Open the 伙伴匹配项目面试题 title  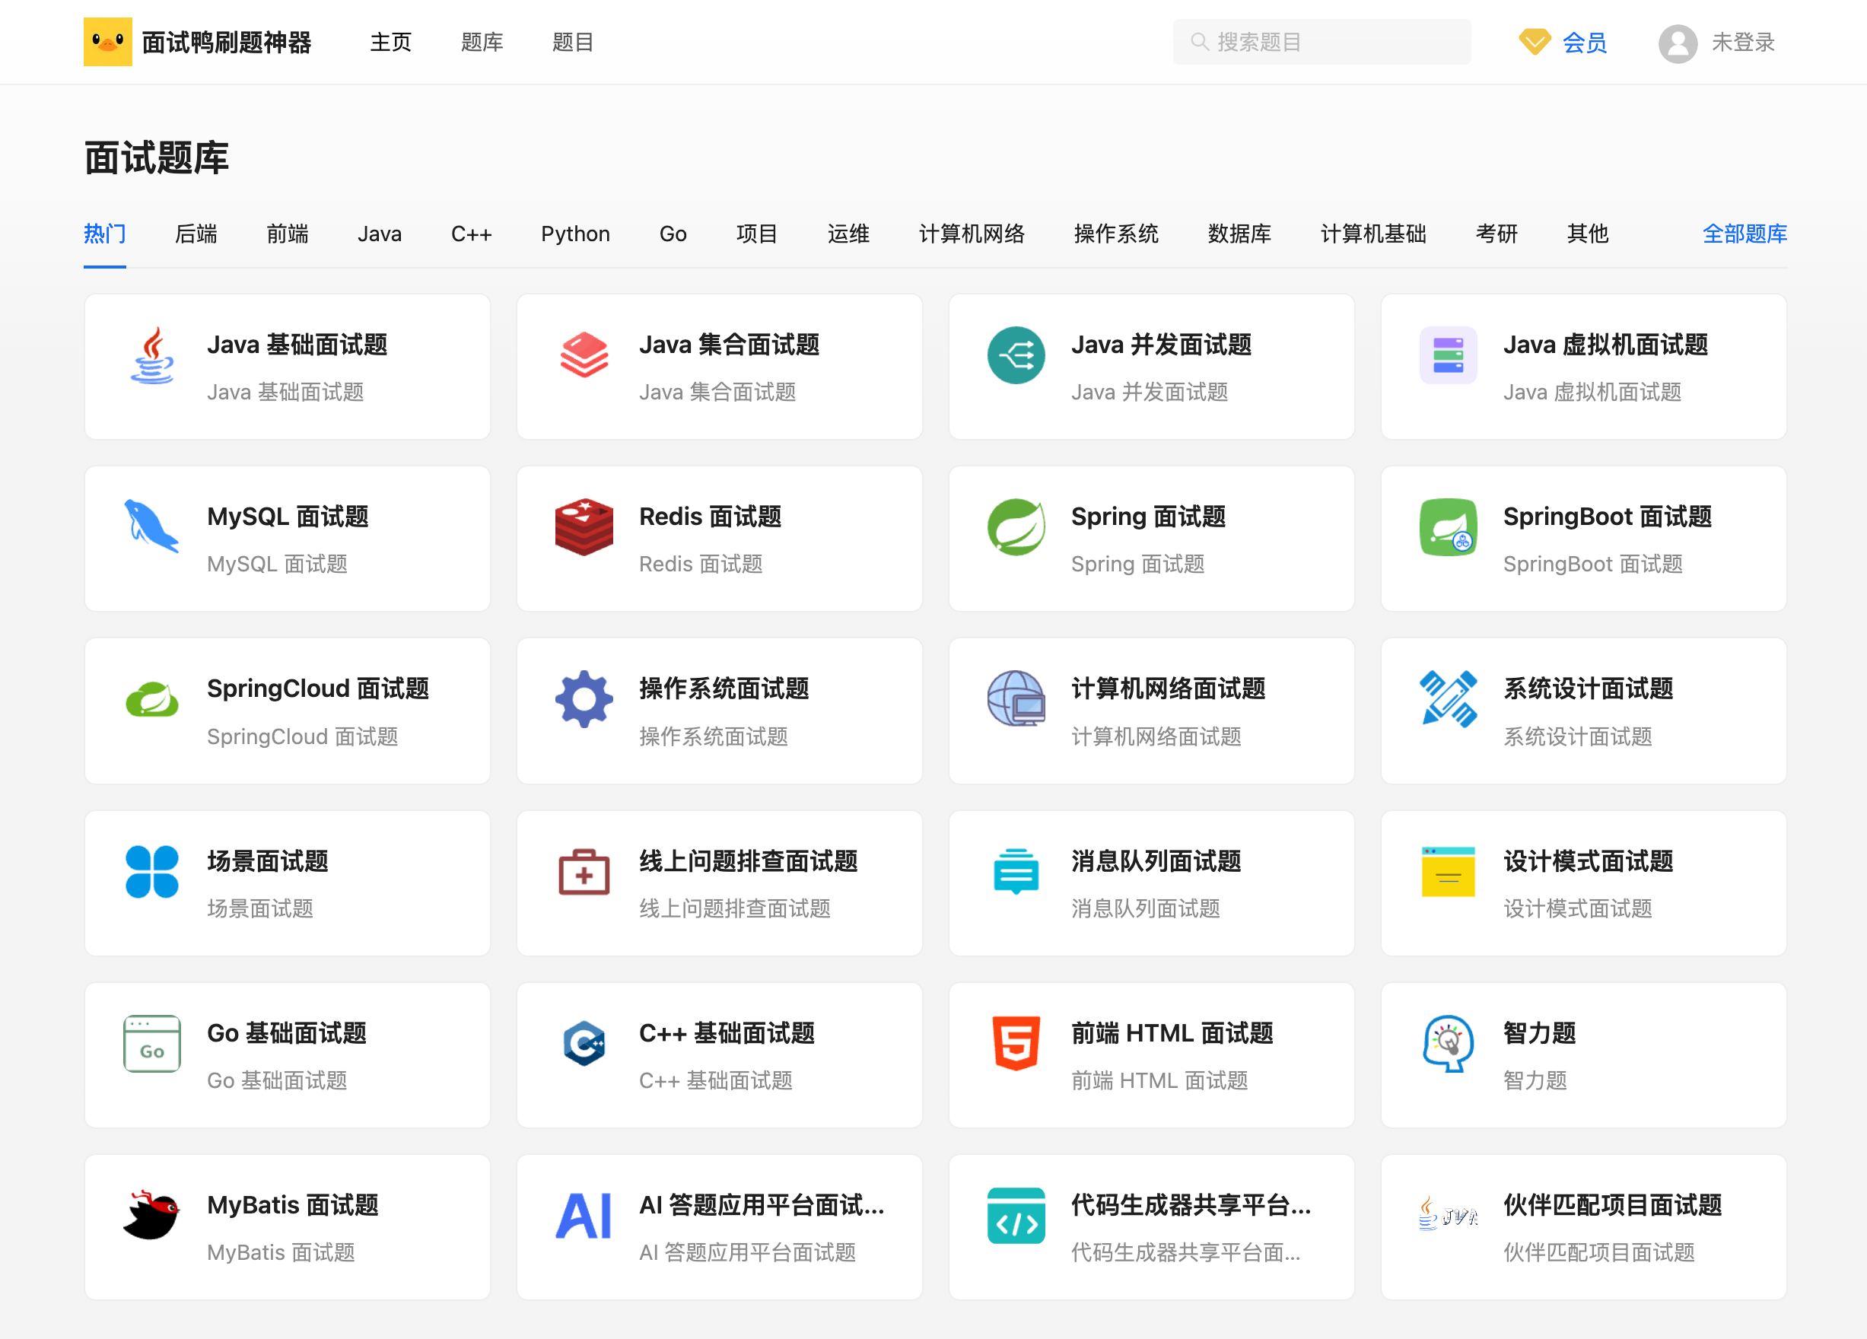tap(1612, 1205)
